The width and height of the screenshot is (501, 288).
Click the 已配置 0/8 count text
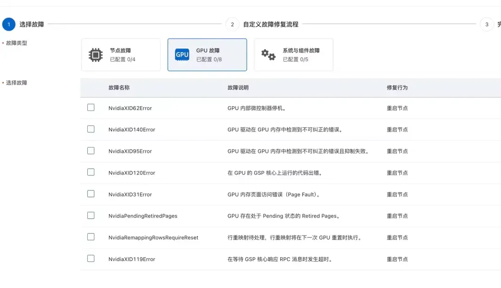209,59
